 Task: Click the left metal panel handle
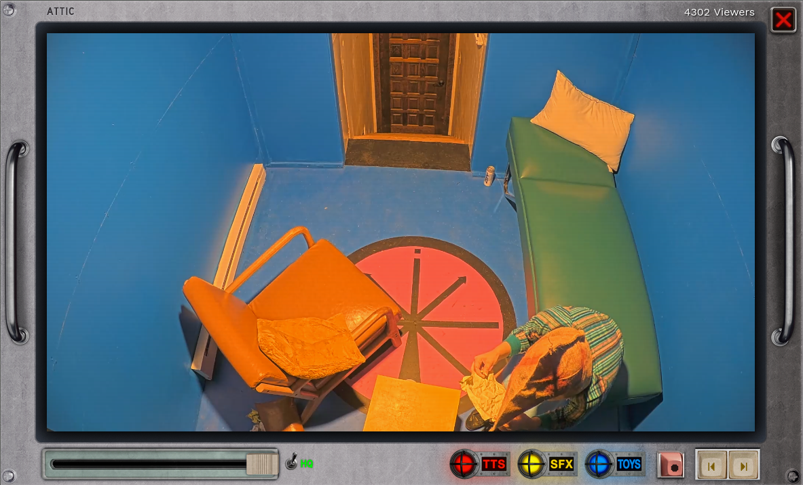pos(16,242)
